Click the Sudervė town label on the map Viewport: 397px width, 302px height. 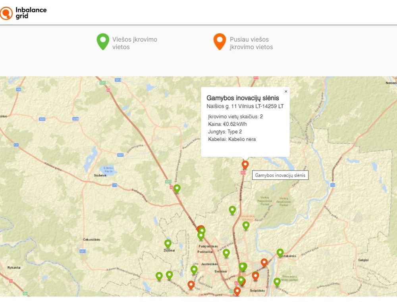(100, 175)
